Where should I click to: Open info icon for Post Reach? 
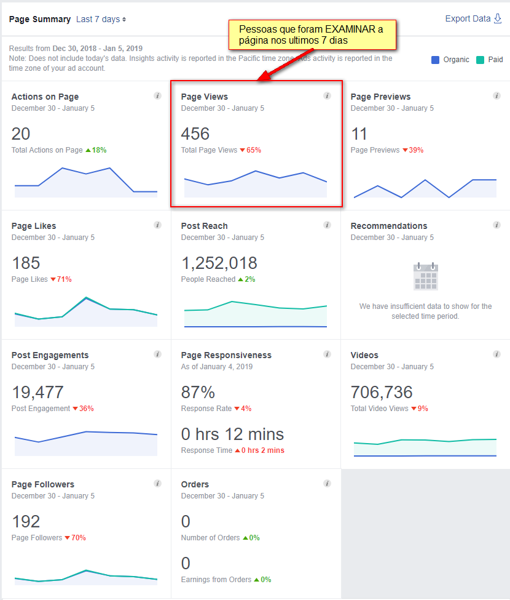327,225
